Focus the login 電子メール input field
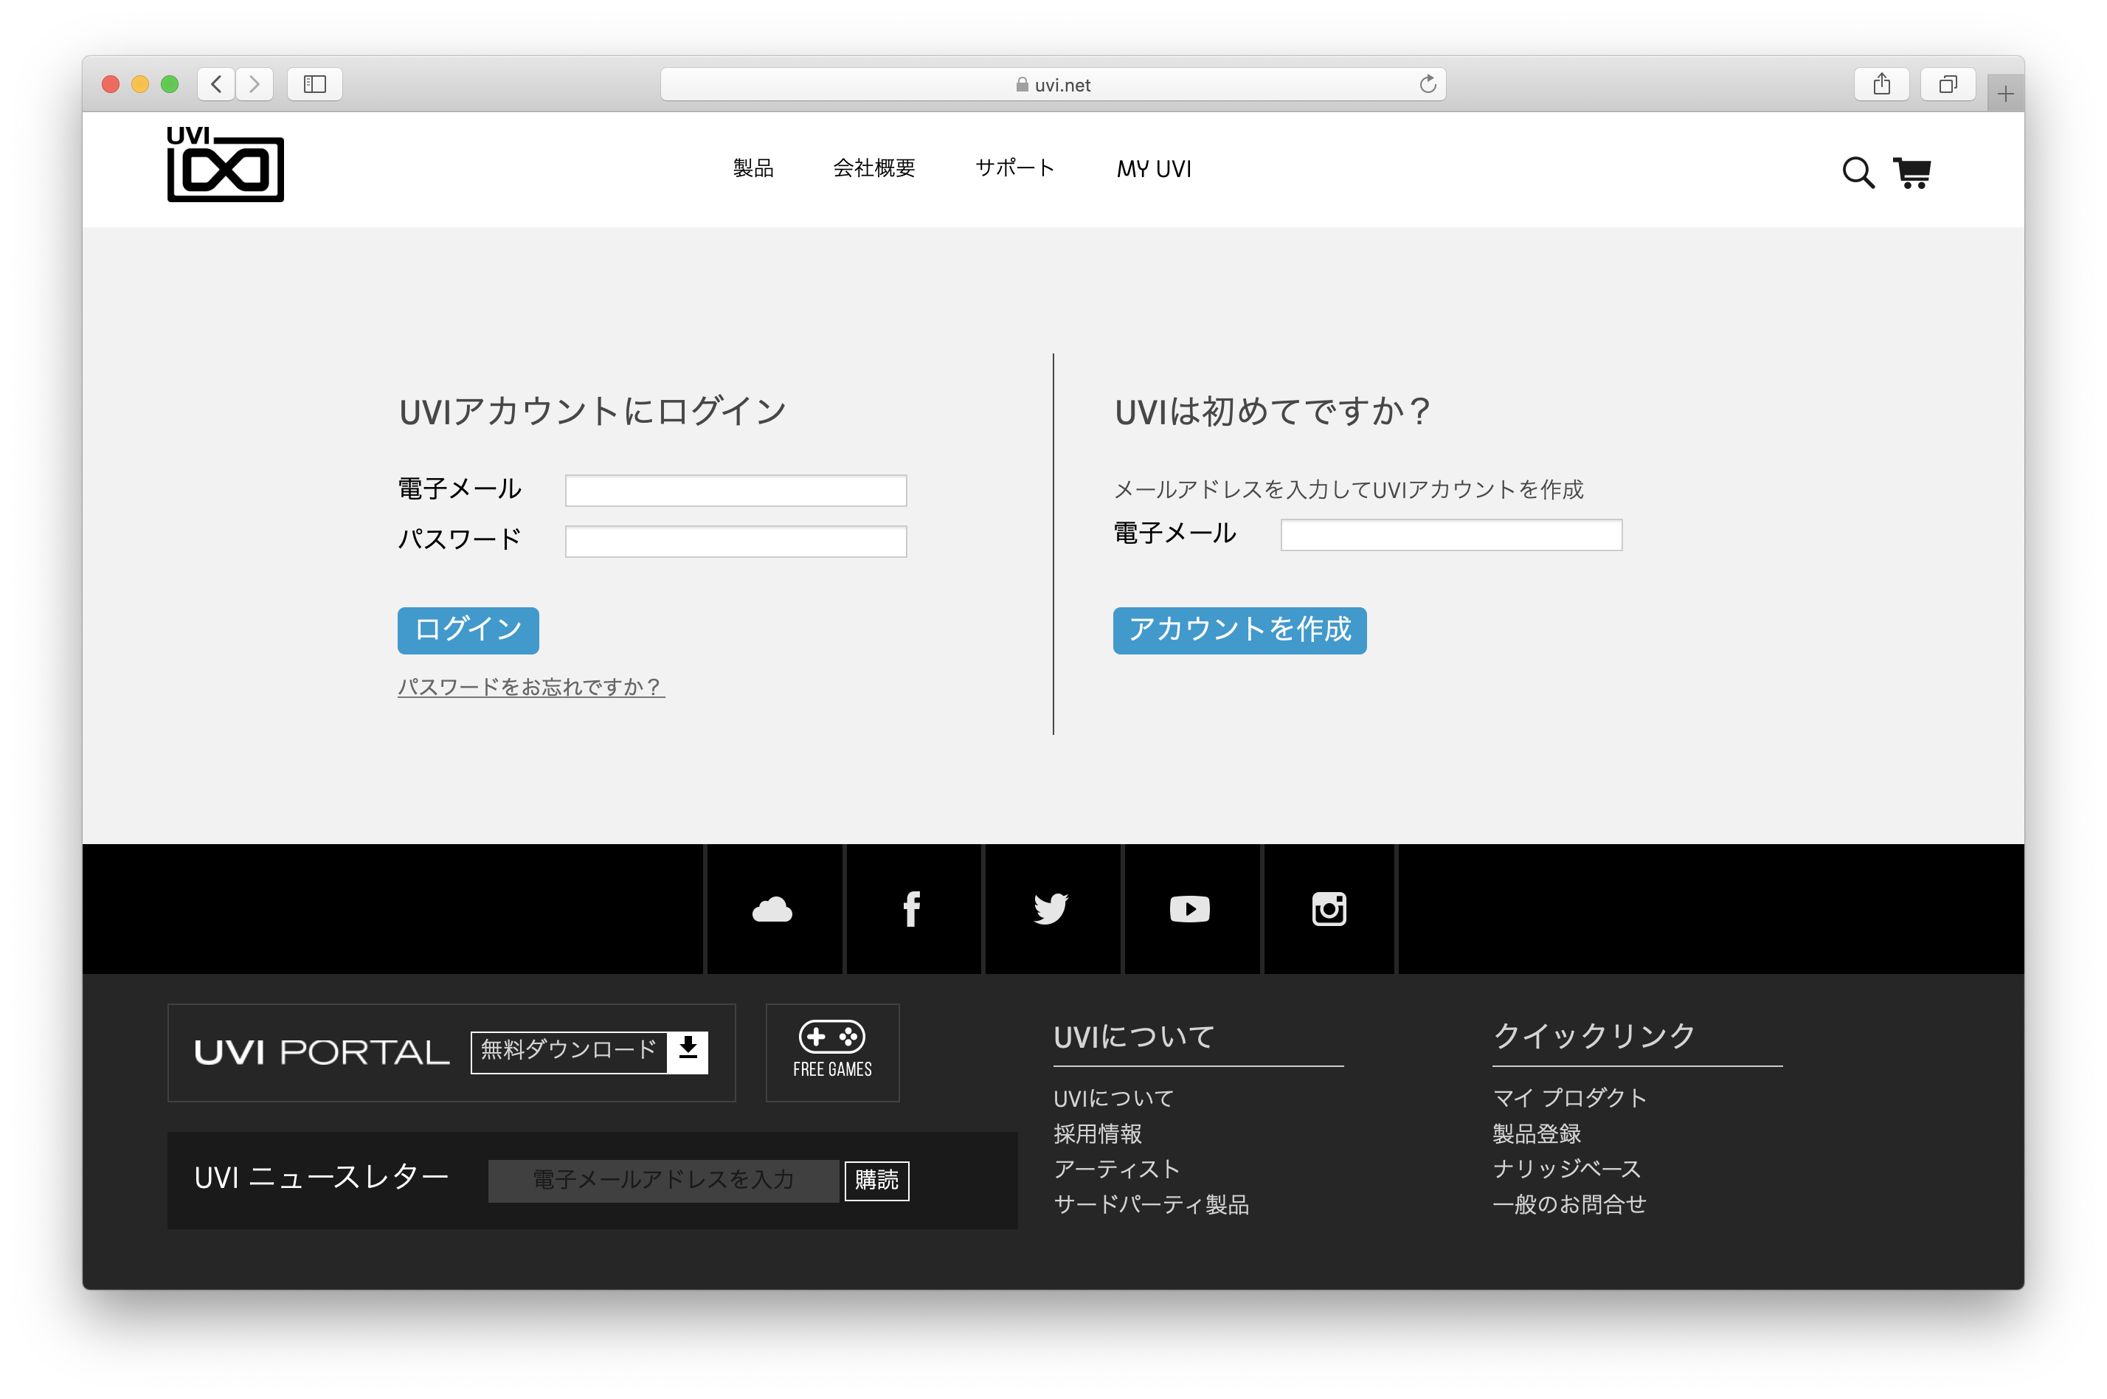 (735, 490)
